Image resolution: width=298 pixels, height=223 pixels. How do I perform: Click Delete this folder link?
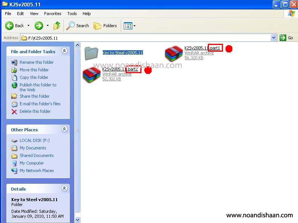(35, 111)
